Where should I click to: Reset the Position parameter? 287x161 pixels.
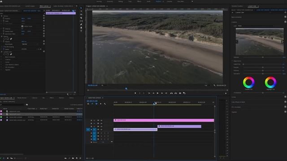coord(44,18)
